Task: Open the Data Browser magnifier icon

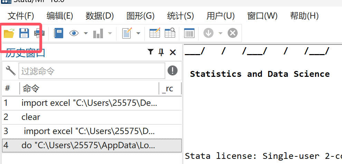Action: click(170, 33)
